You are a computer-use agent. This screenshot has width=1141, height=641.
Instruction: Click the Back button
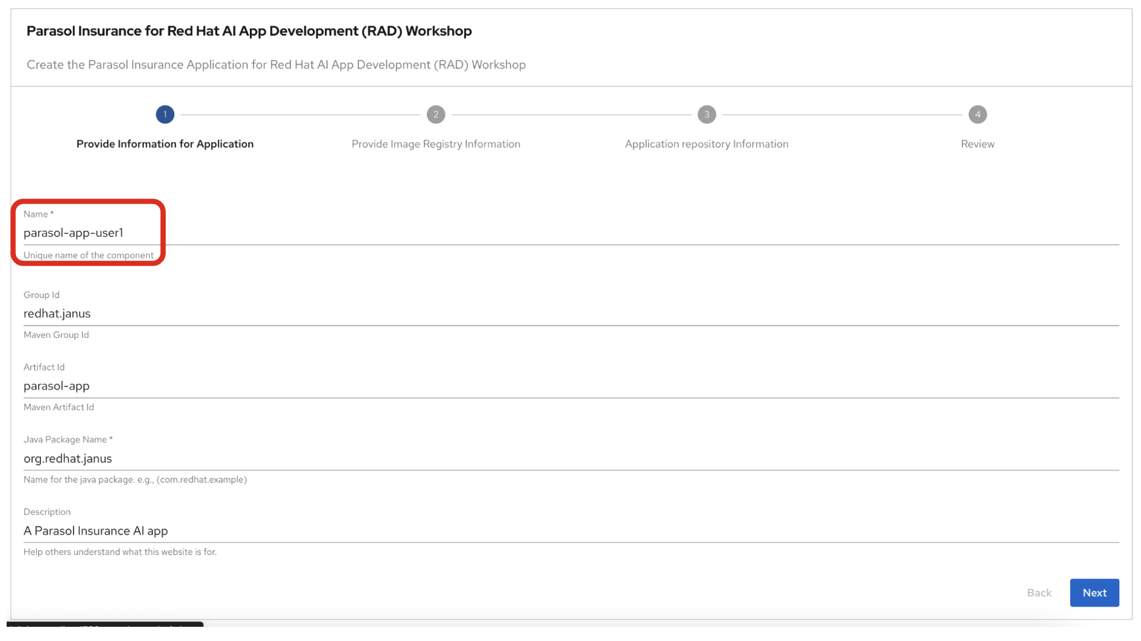point(1039,593)
